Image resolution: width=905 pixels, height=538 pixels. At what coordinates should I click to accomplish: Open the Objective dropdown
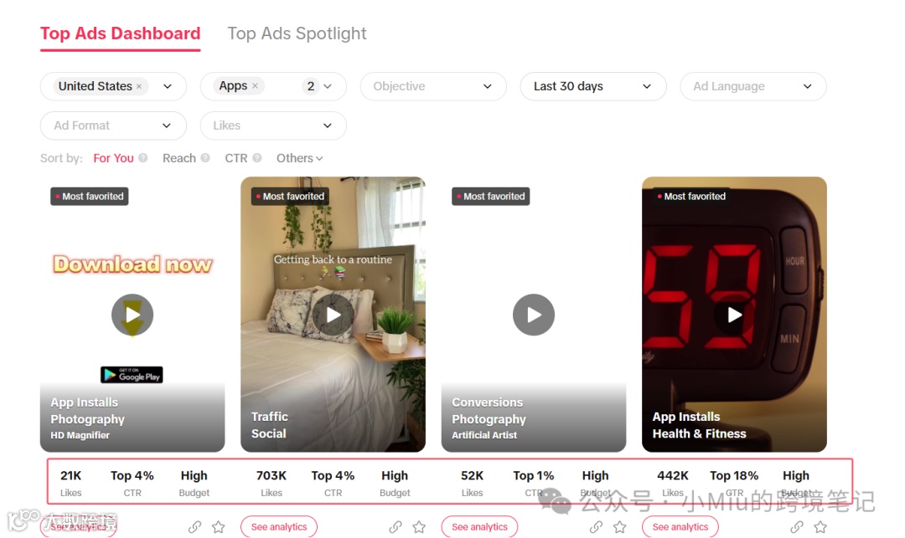point(433,86)
